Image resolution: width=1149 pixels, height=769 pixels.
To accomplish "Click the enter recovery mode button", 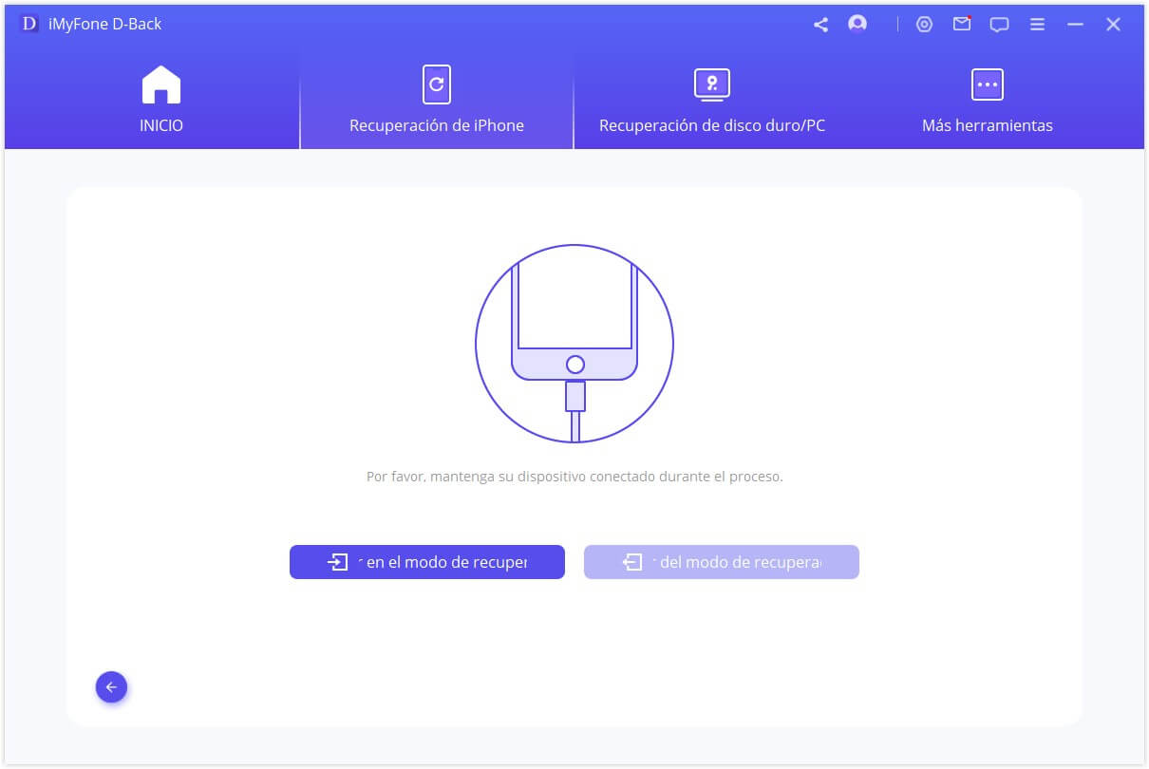I will (427, 562).
